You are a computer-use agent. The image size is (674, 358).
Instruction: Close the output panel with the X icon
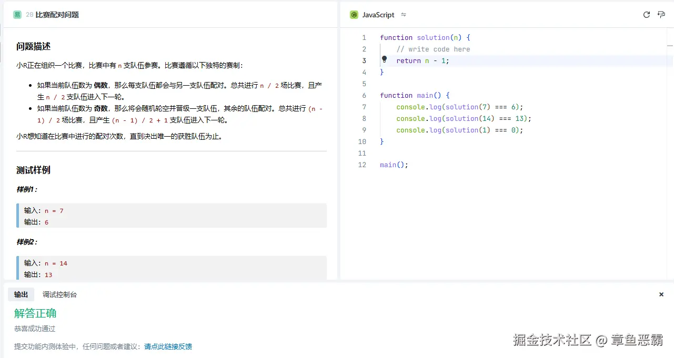pyautogui.click(x=661, y=294)
